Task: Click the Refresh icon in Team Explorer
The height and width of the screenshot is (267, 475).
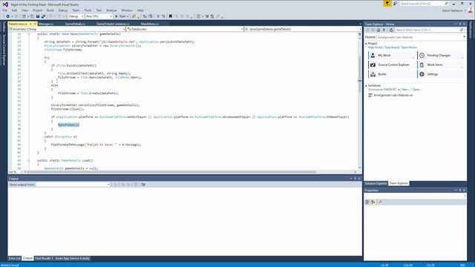Action: click(391, 30)
